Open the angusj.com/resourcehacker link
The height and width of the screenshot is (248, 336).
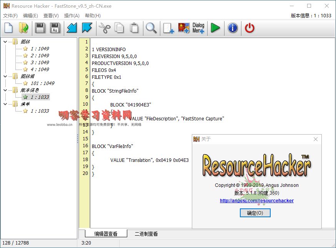pos(256,201)
